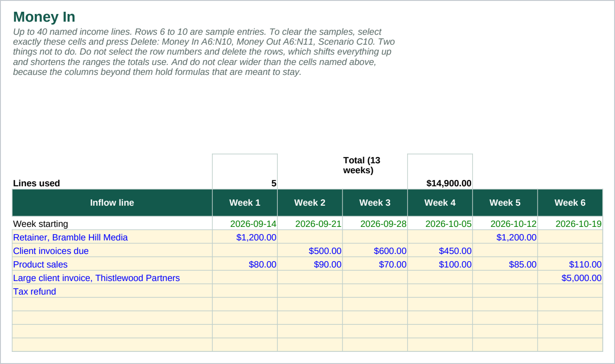Select the lines used count 5
The image size is (615, 364).
(x=245, y=172)
